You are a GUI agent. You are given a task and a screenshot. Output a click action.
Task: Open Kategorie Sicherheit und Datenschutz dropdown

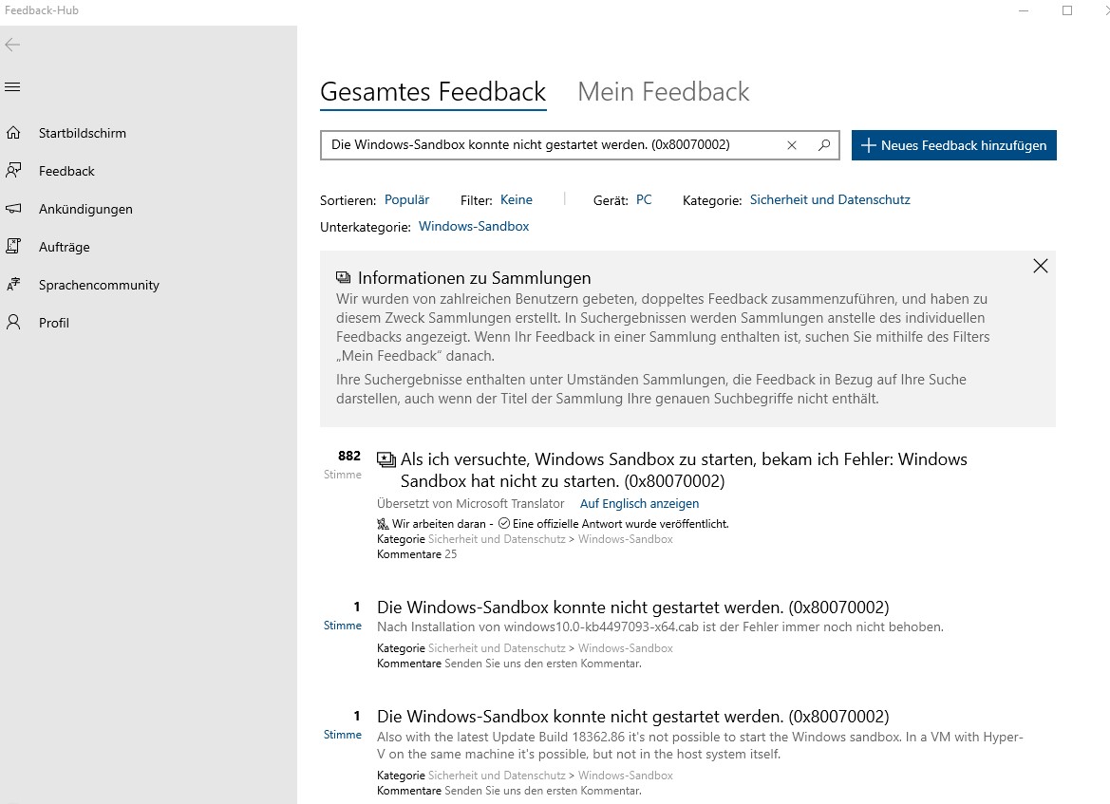point(830,199)
